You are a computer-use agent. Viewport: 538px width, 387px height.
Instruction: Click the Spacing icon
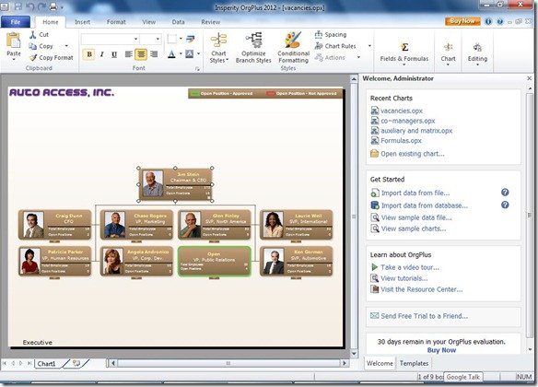click(x=319, y=34)
